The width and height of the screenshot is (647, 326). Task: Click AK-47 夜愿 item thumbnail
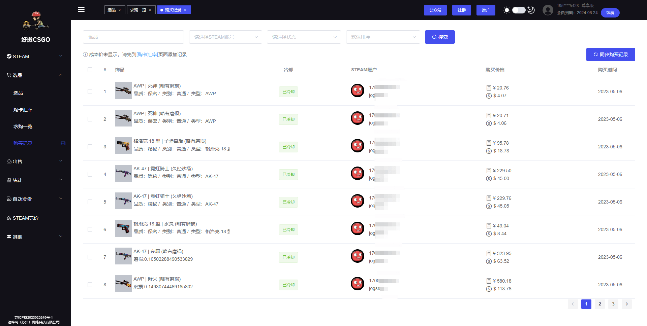123,256
